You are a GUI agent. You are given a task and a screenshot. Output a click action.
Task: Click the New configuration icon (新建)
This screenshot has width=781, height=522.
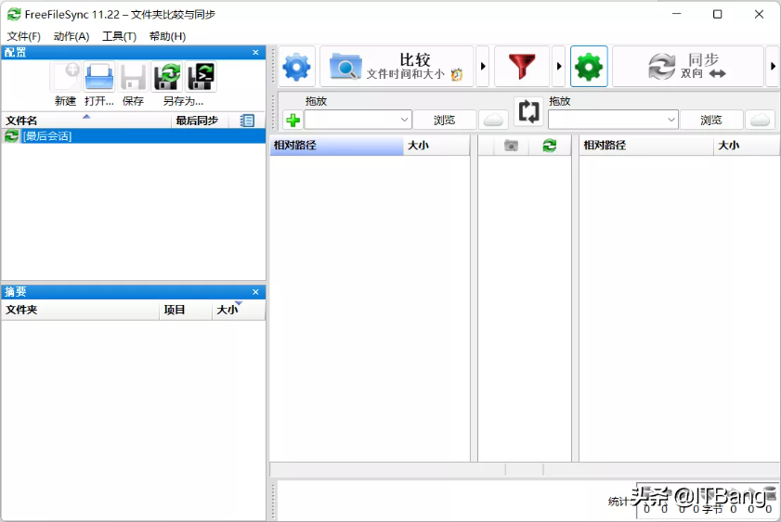pos(65,78)
